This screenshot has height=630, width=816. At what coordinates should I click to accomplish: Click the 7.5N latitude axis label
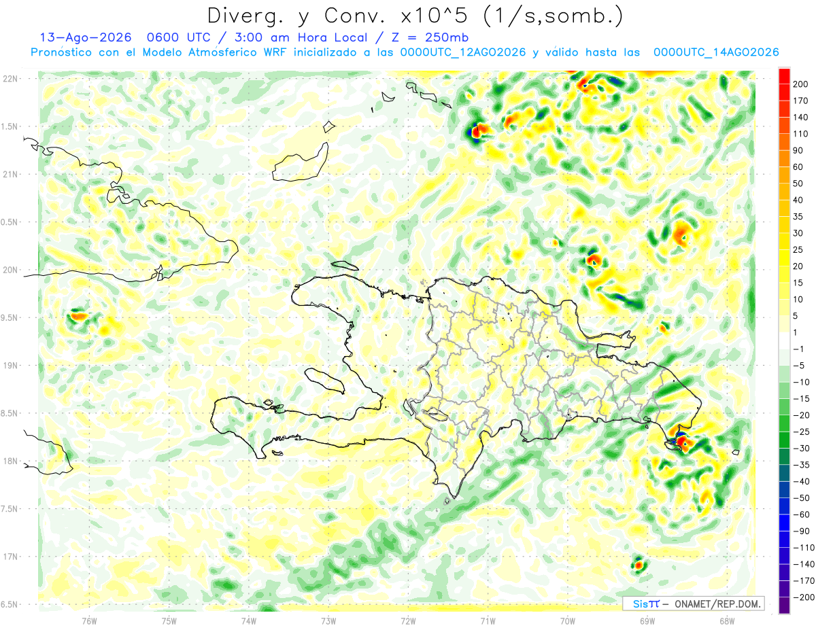[x=10, y=508]
